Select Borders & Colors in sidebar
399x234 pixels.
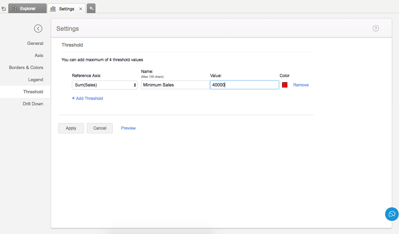tap(26, 68)
